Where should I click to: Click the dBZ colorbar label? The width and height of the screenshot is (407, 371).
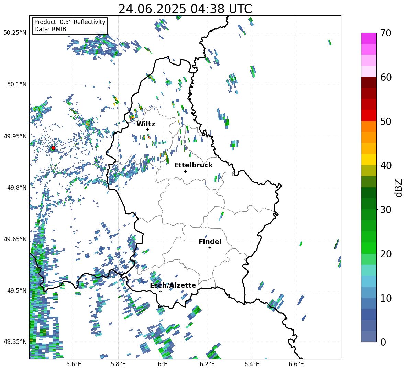coord(398,188)
